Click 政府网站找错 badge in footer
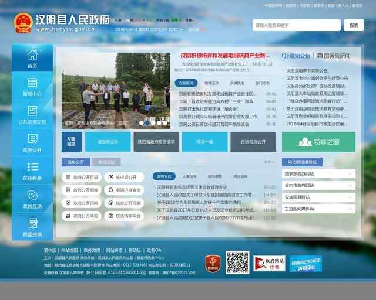The height and width of the screenshot is (300, 376). point(269,263)
